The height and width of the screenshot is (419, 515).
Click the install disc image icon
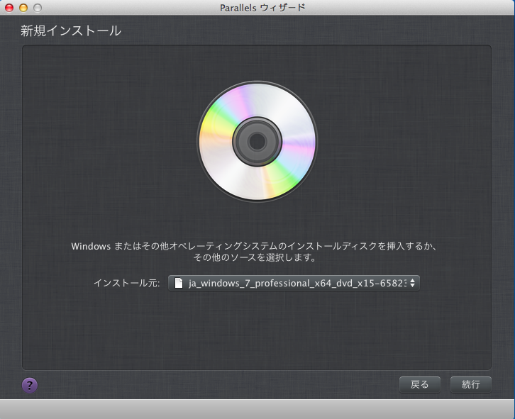[257, 142]
